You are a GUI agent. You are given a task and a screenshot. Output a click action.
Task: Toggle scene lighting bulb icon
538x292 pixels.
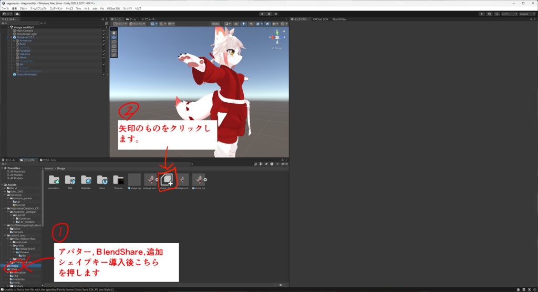(244, 24)
